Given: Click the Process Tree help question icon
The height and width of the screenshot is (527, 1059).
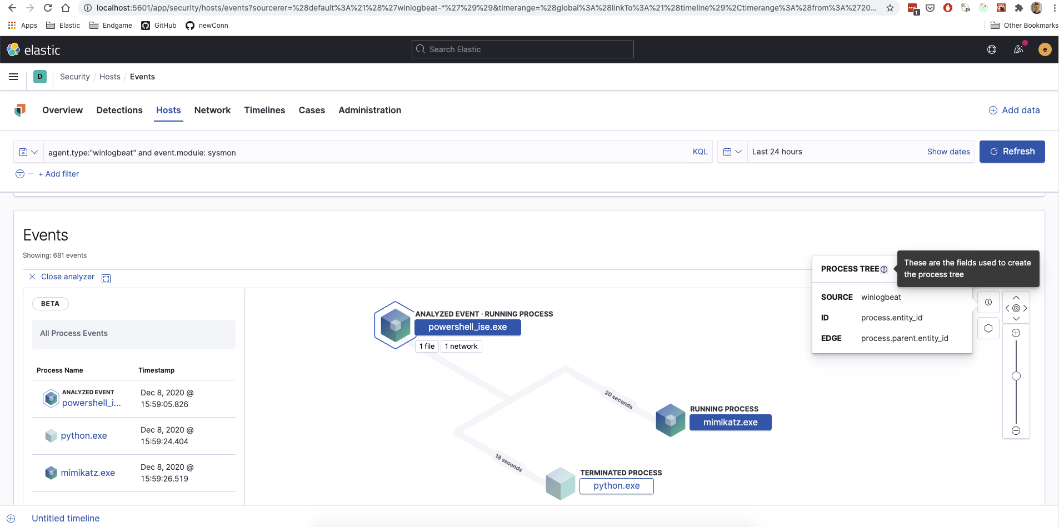Looking at the screenshot, I should [884, 269].
